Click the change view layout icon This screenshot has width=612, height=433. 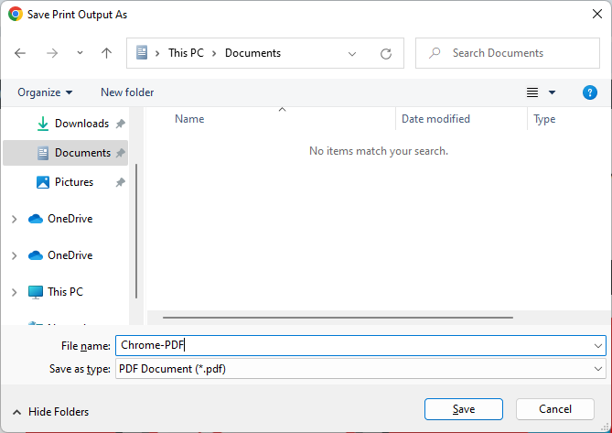point(532,92)
